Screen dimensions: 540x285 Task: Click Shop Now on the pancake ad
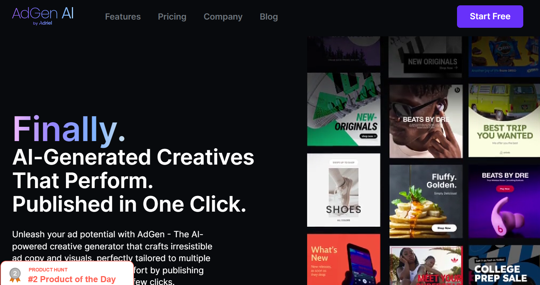click(x=444, y=228)
